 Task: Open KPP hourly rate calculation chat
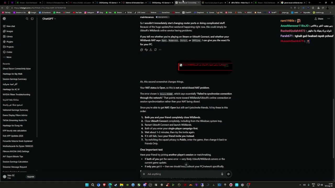[15, 131]
